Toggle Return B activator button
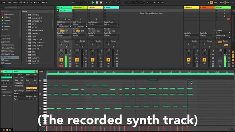 204,60
